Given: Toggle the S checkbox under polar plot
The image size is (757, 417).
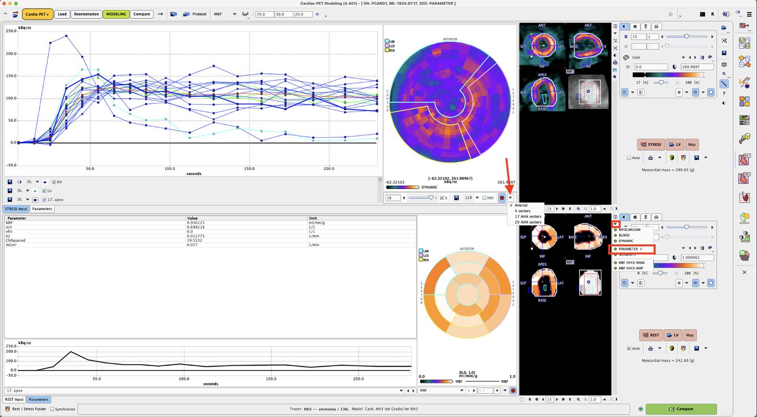Looking at the screenshot, I should pos(442,198).
